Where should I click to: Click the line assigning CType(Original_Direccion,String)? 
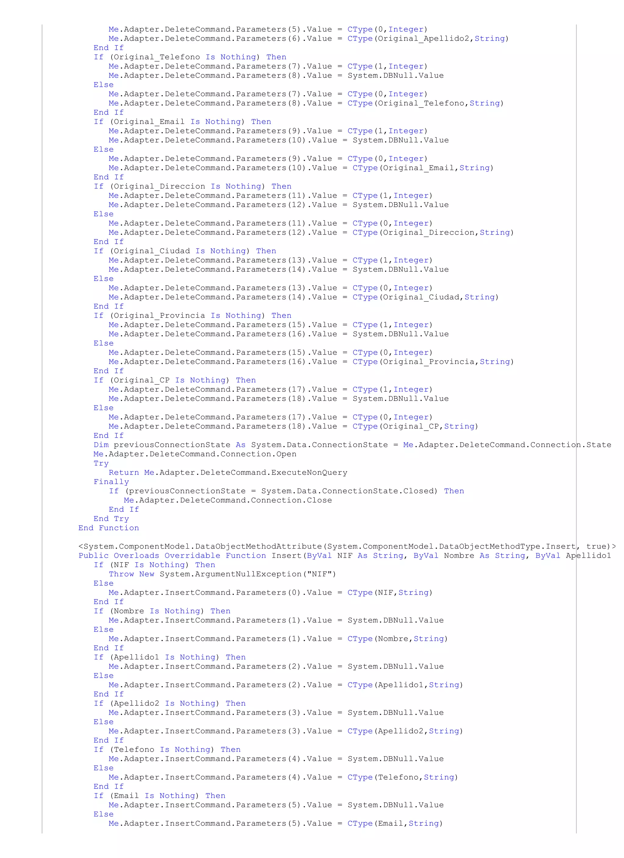(311, 233)
